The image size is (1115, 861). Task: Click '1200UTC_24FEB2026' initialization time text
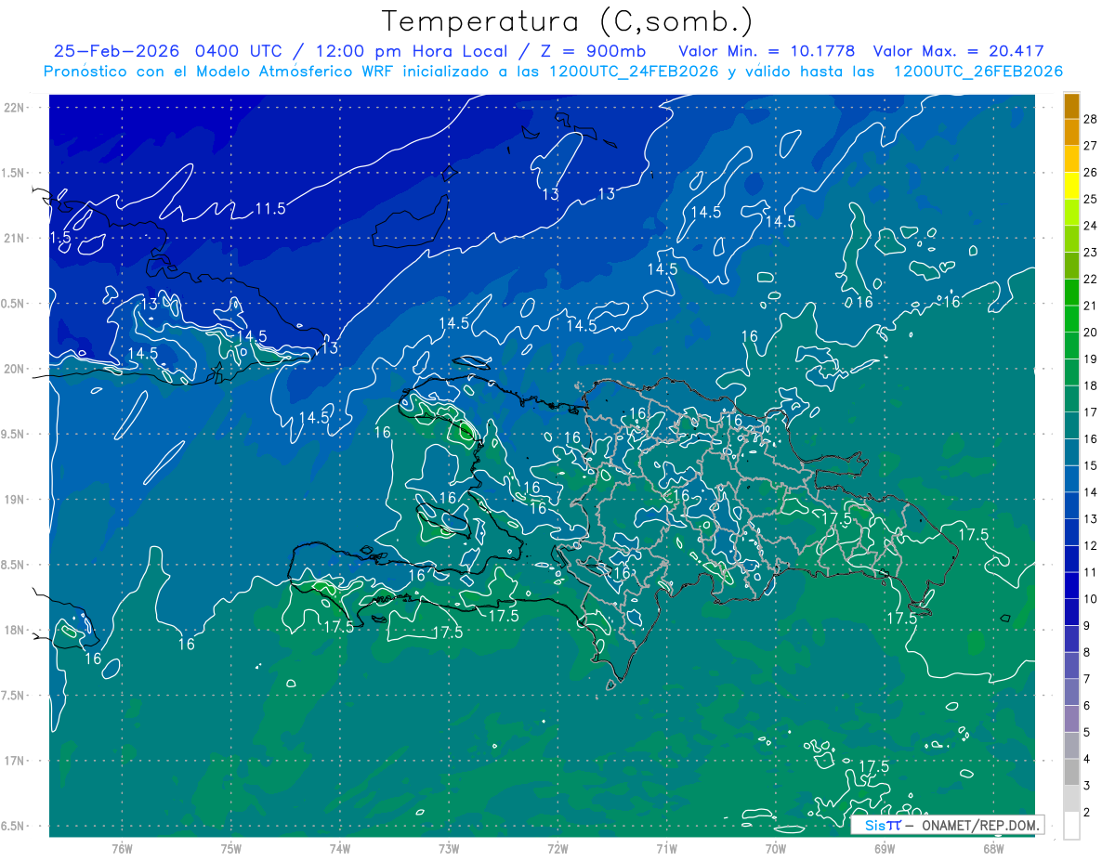634,72
